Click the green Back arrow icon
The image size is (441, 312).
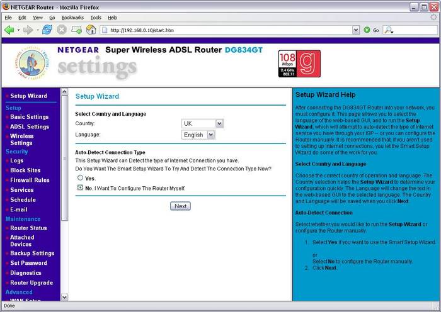coord(9,30)
